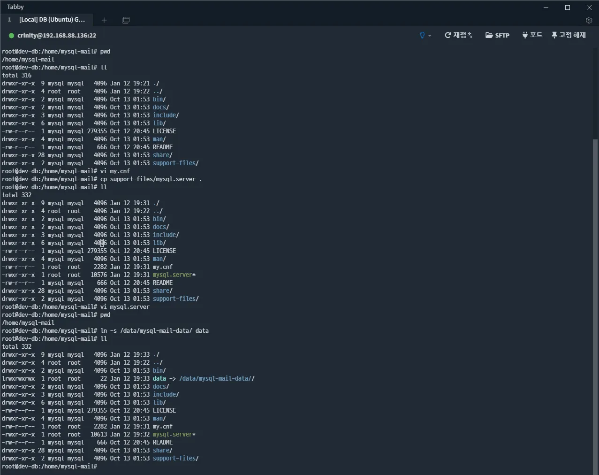599x475 pixels.
Task: Click the green connection status dot
Action: pyautogui.click(x=11, y=36)
